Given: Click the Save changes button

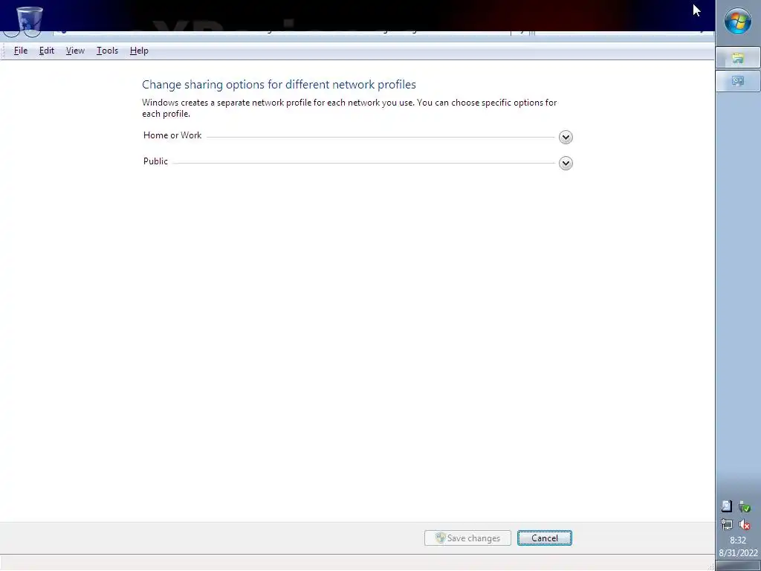Looking at the screenshot, I should coord(467,538).
